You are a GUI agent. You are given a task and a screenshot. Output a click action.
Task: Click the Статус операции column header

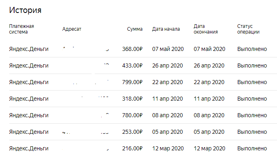(248, 29)
